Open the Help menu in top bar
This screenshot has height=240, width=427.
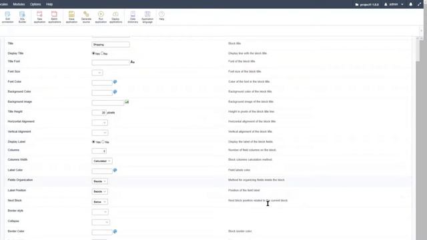[x=49, y=5]
